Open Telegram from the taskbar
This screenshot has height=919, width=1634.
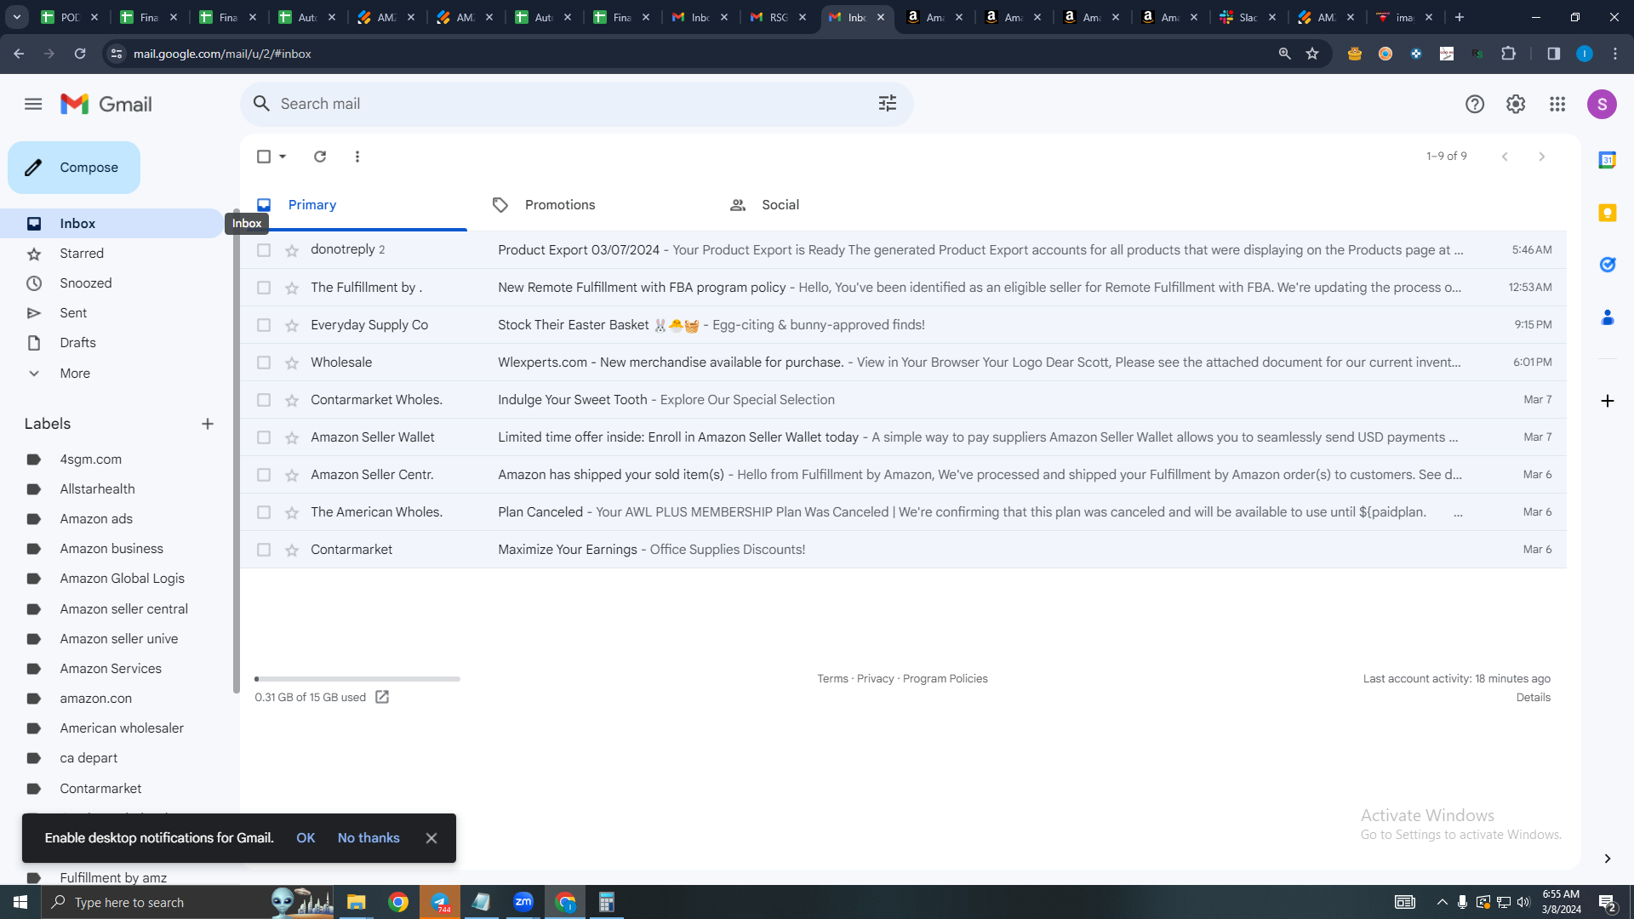pyautogui.click(x=441, y=902)
